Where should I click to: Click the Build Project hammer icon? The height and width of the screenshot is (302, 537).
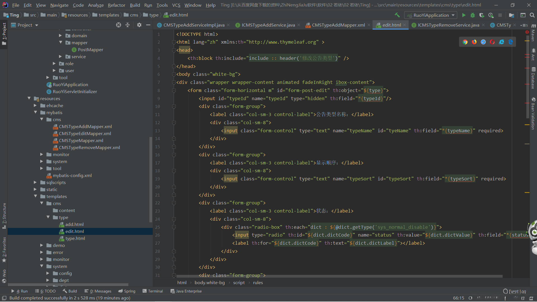click(397, 15)
